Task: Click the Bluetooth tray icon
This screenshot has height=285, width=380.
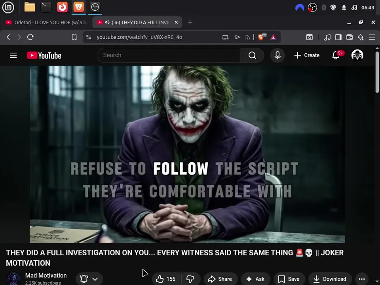Action: [323, 8]
